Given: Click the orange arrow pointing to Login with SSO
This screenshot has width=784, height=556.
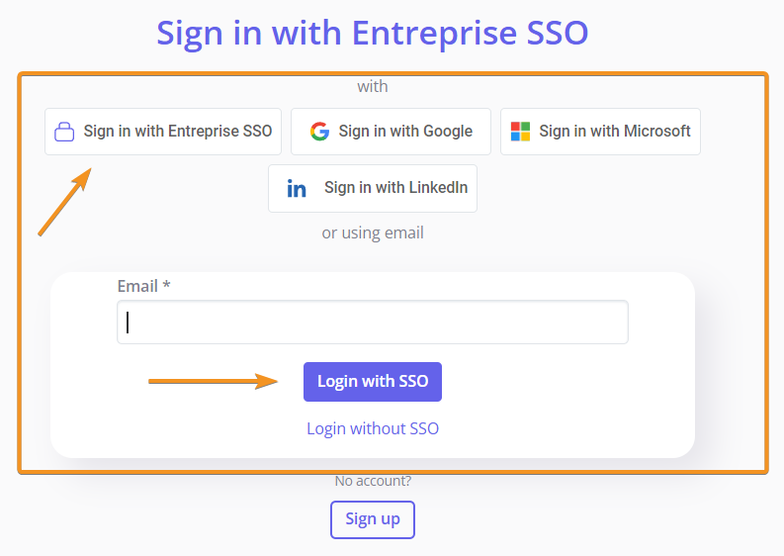Looking at the screenshot, I should click(213, 381).
